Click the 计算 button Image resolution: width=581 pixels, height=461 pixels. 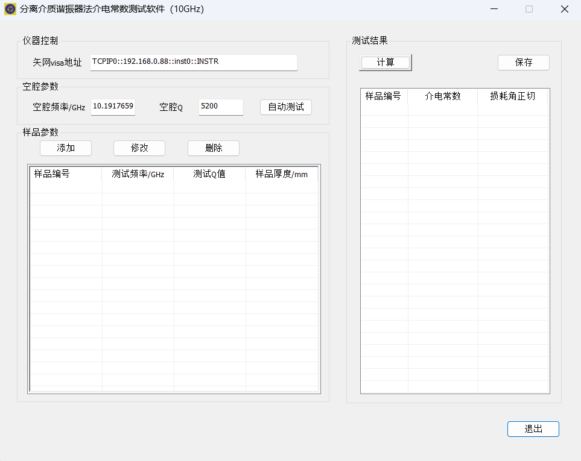[386, 63]
